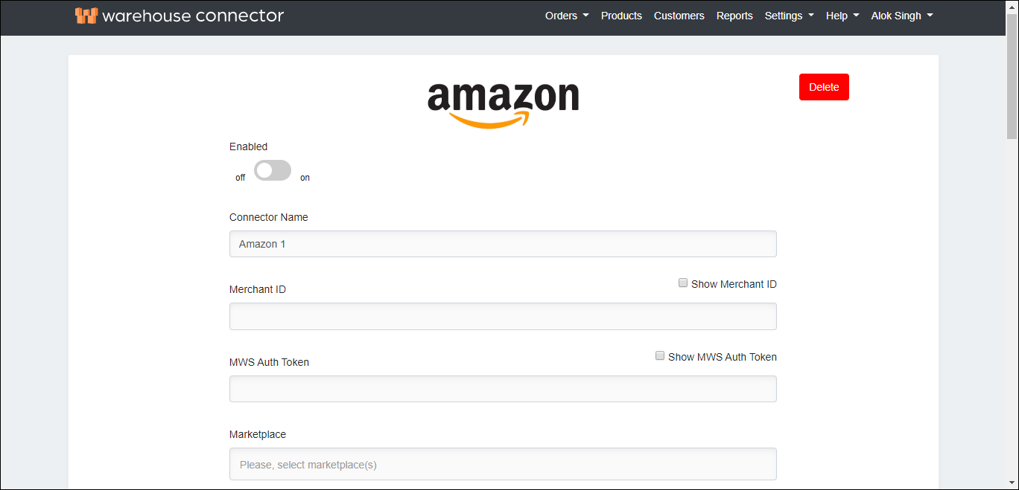The height and width of the screenshot is (490, 1019).
Task: Click the 'off' label next to the toggle
Action: pos(240,177)
